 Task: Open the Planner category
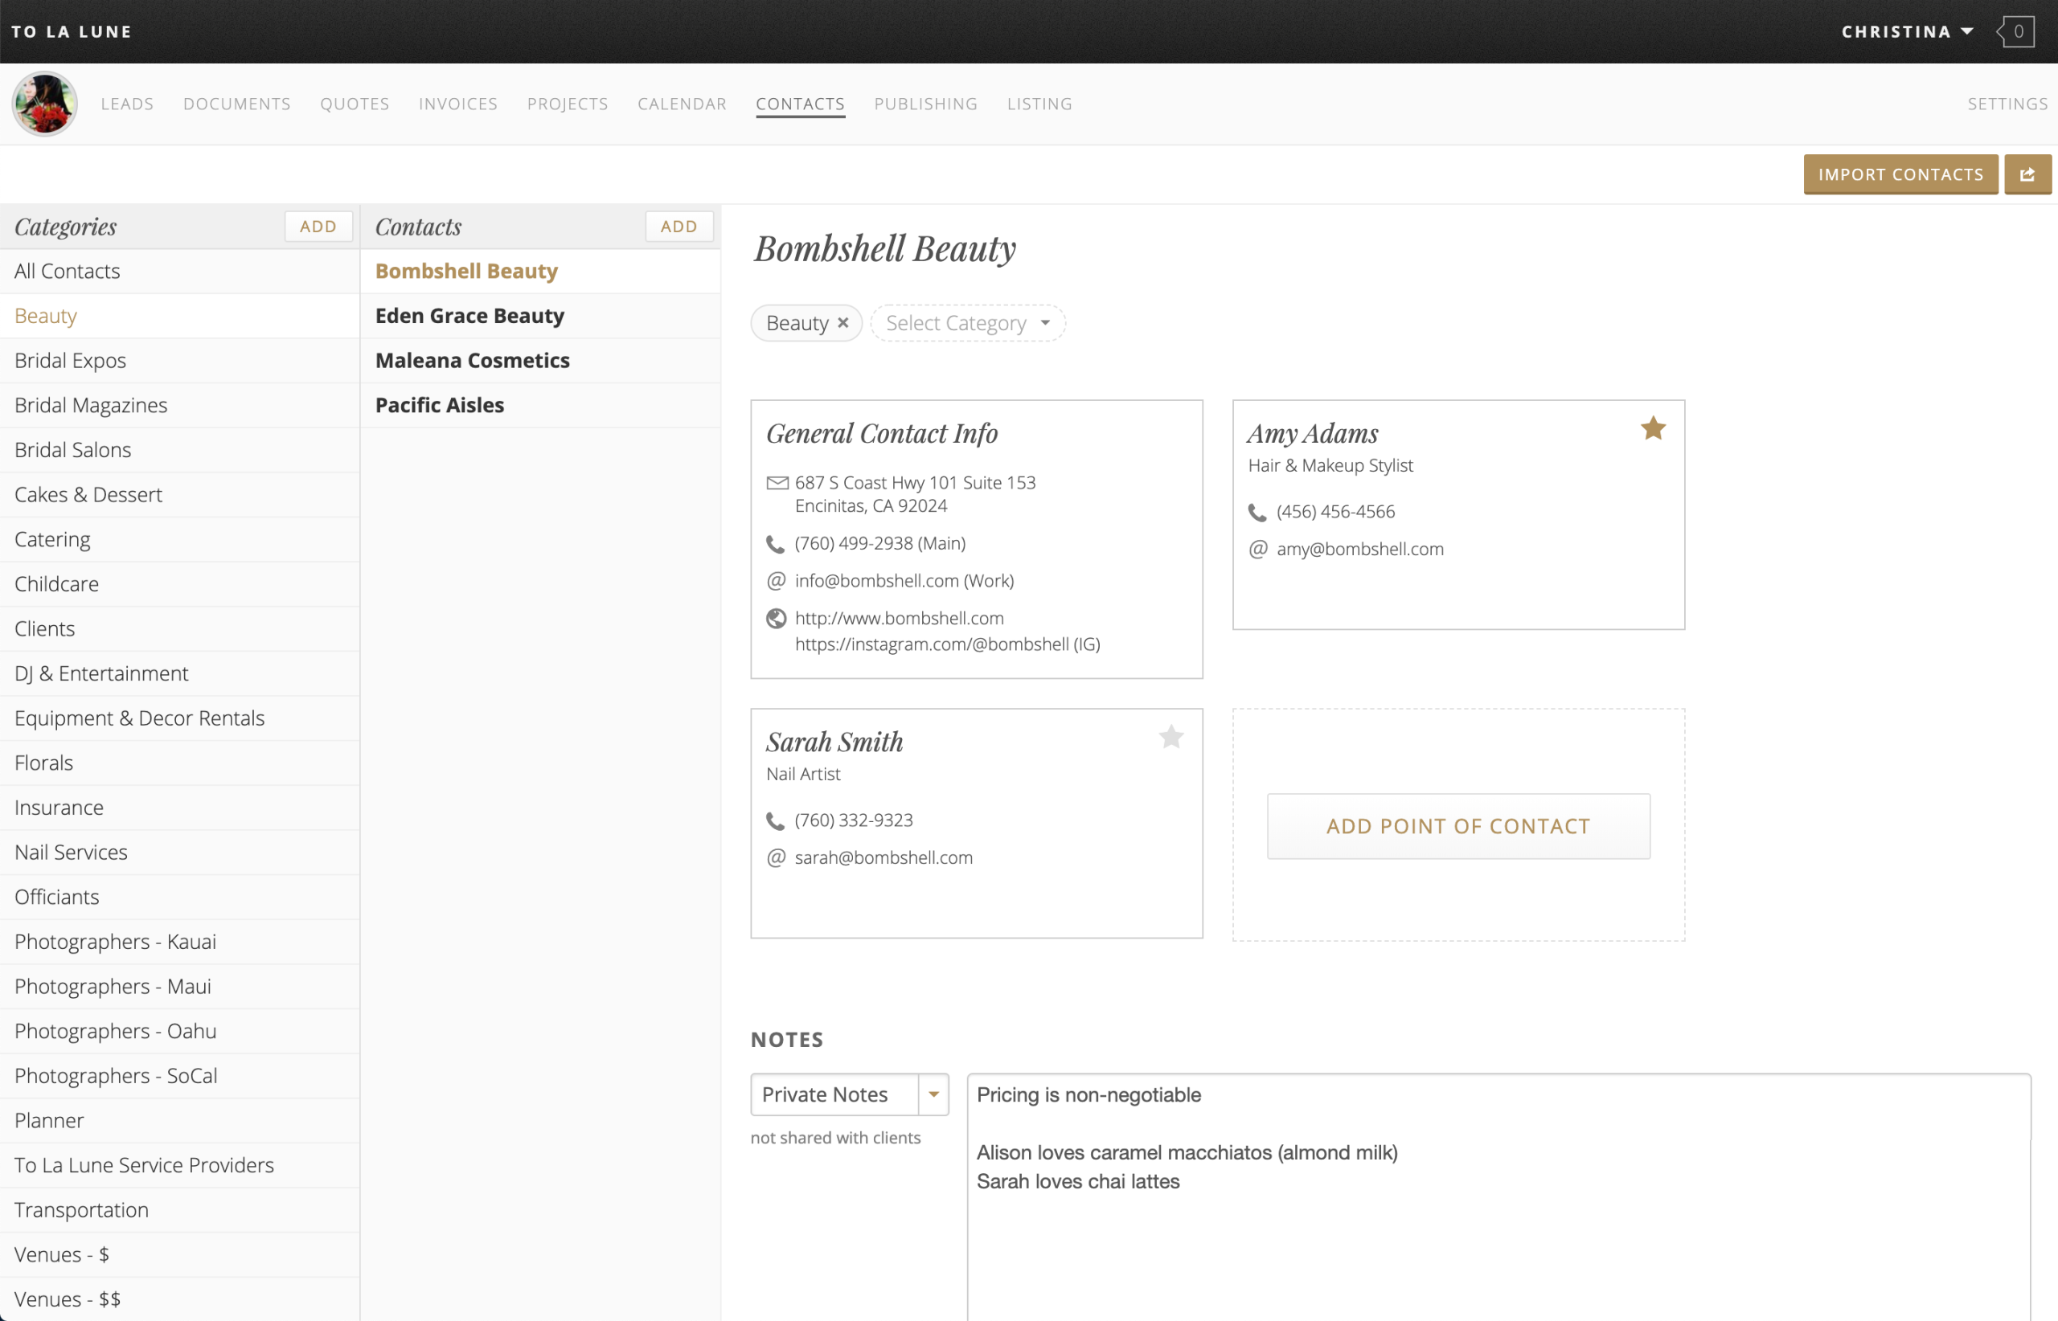(179, 1120)
